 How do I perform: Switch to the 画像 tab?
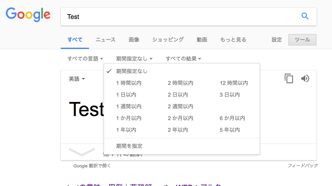click(134, 40)
